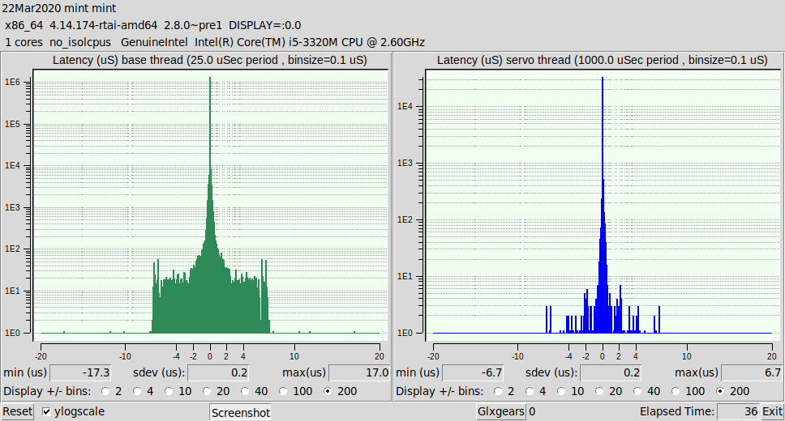
Task: Click the Intel Core i5-3320M CPU text
Action: 310,42
